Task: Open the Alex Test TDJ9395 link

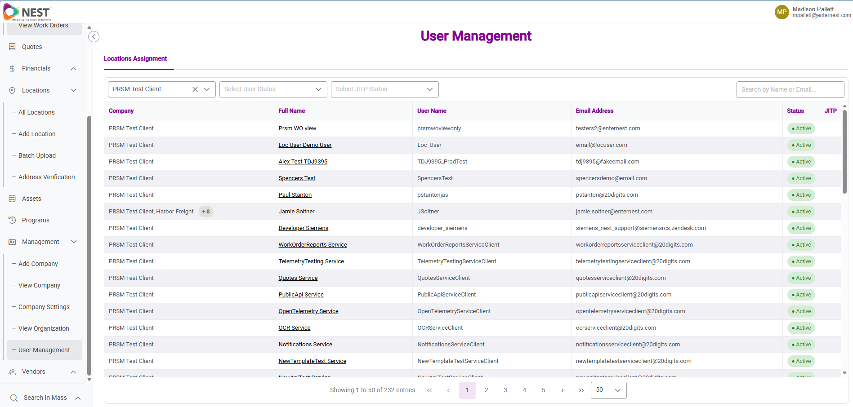Action: coord(303,162)
